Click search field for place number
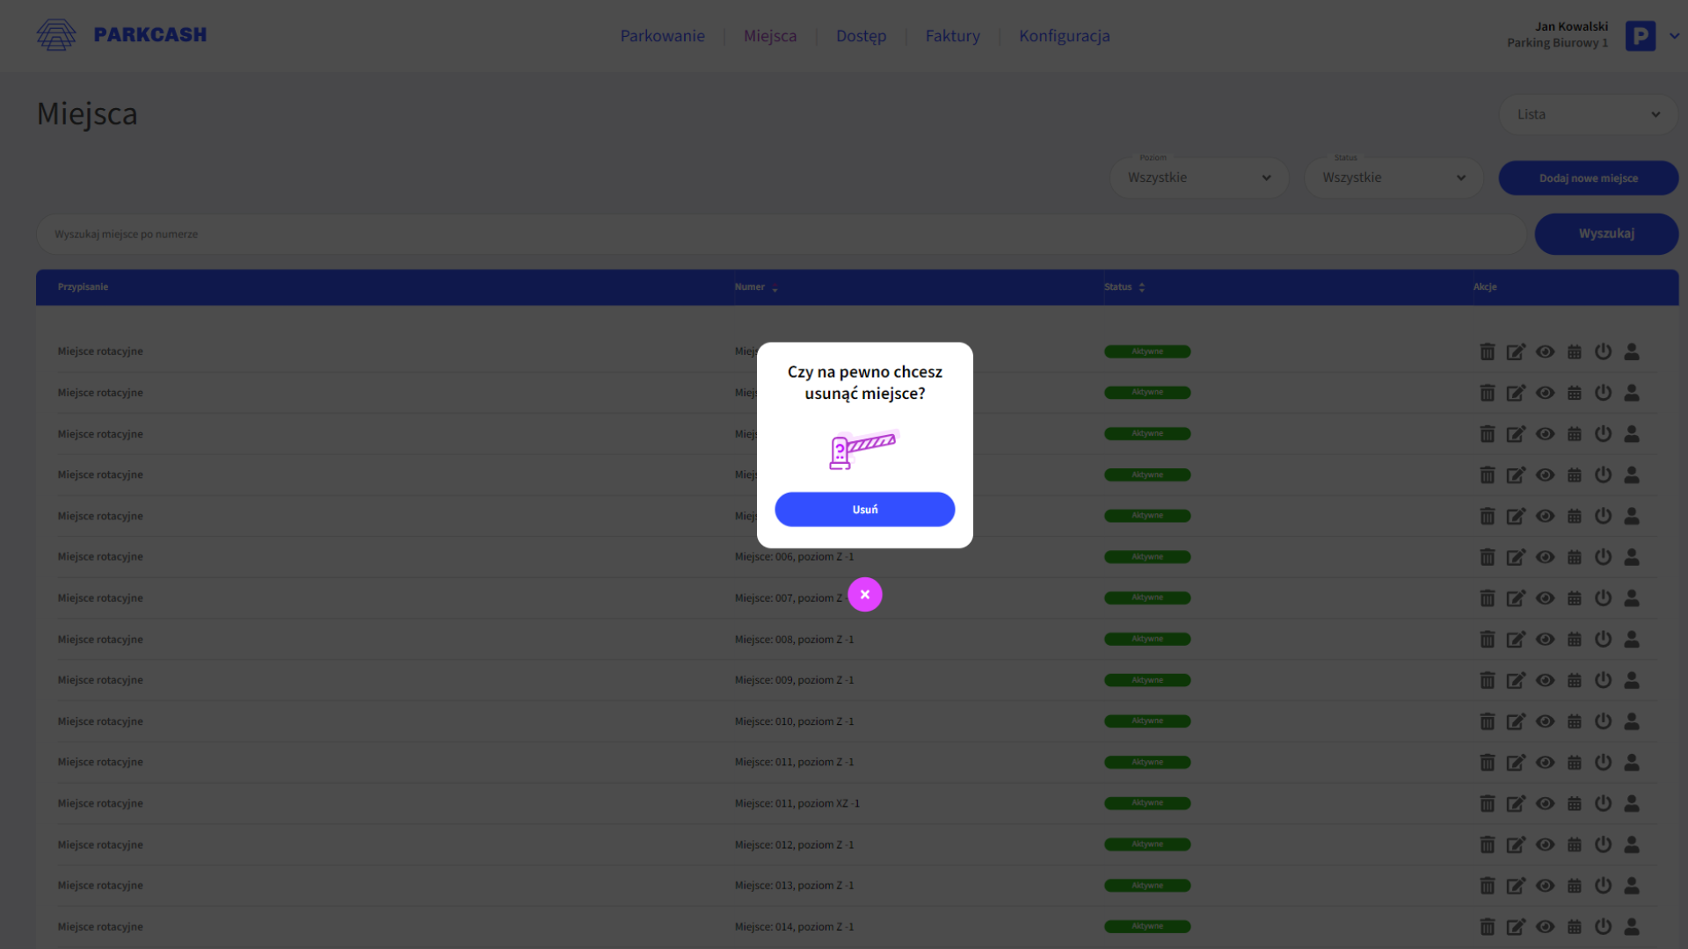This screenshot has height=949, width=1688. point(781,235)
